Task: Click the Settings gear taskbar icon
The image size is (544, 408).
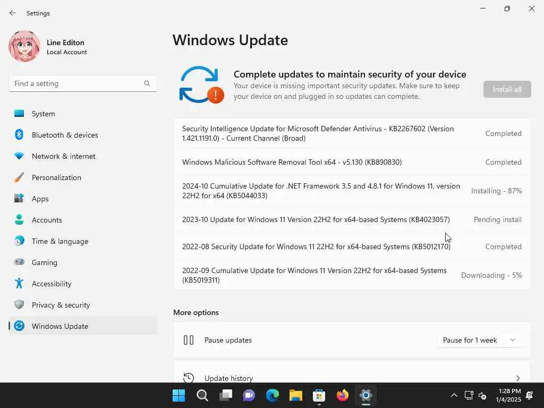Action: click(365, 395)
